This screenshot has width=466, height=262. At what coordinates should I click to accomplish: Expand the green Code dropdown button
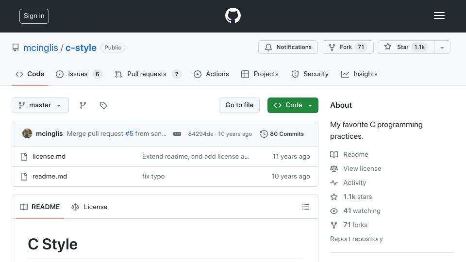click(x=293, y=105)
